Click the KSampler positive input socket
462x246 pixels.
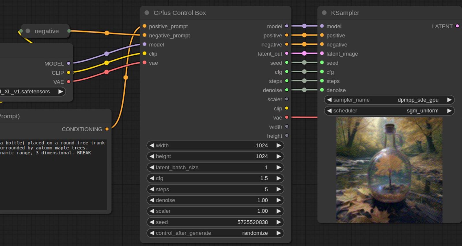[x=322, y=35]
